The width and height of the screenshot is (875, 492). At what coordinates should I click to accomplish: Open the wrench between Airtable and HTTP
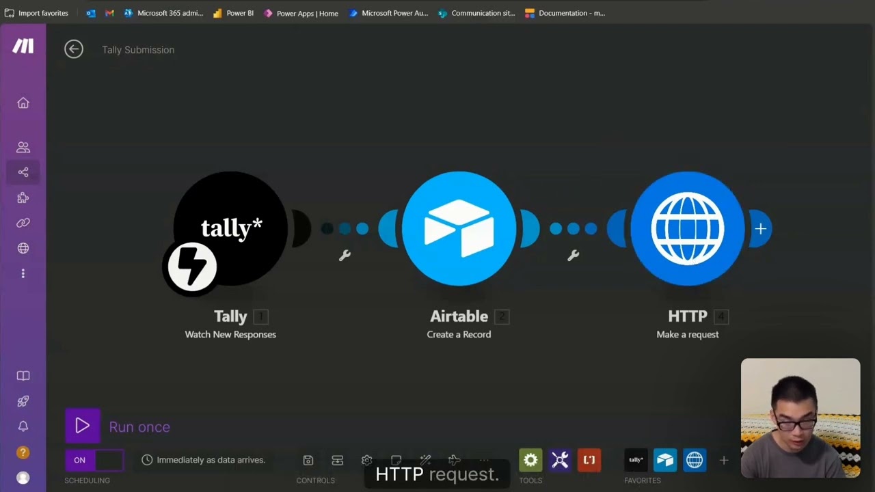574,255
